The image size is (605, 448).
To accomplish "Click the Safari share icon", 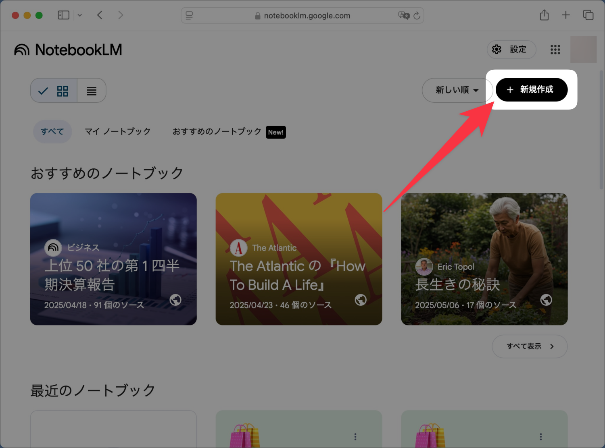I will coord(544,15).
